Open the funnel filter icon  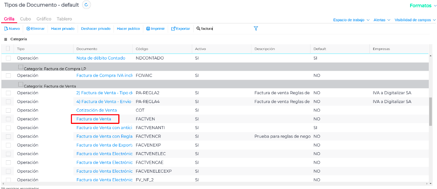(x=256, y=29)
